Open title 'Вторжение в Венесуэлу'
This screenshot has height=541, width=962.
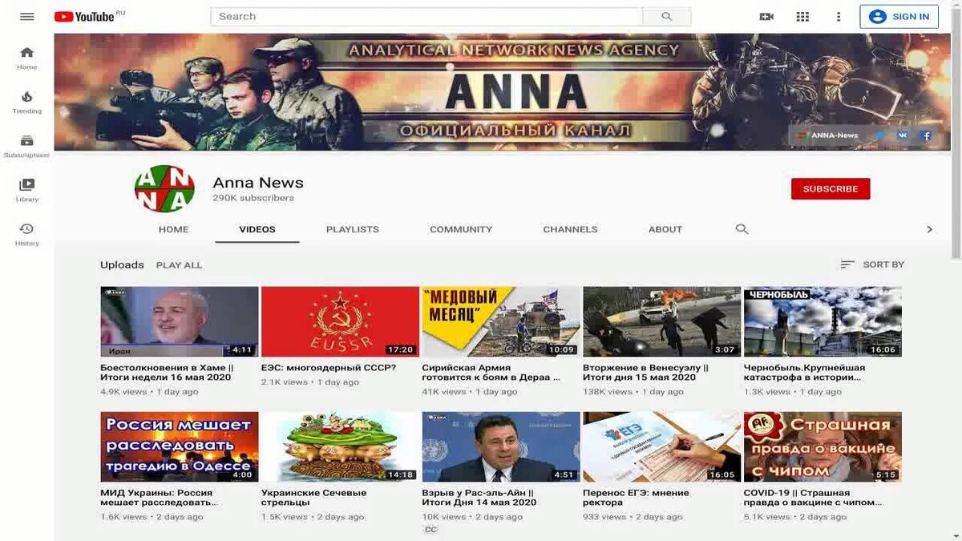pyautogui.click(x=646, y=373)
